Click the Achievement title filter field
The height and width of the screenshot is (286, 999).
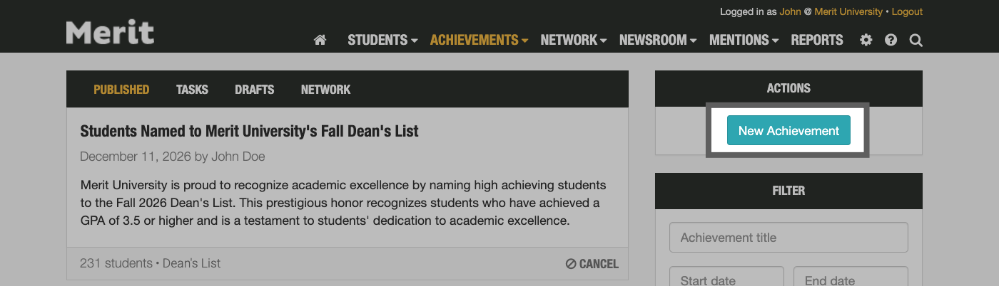click(x=788, y=238)
